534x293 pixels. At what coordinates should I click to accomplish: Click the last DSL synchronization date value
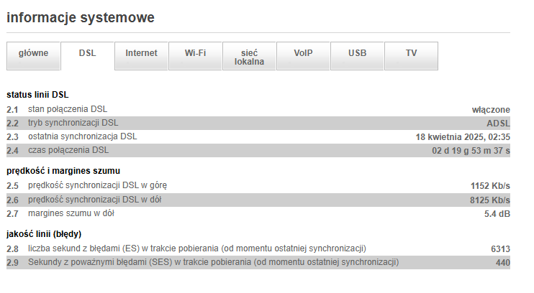463,136
